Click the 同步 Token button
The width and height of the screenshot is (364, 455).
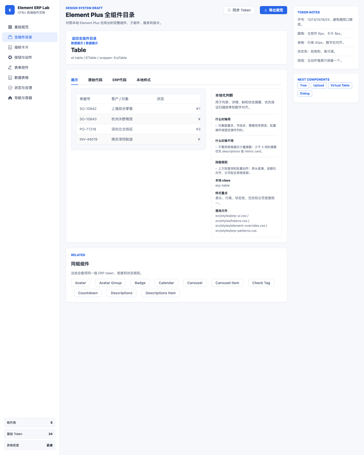coord(239,10)
